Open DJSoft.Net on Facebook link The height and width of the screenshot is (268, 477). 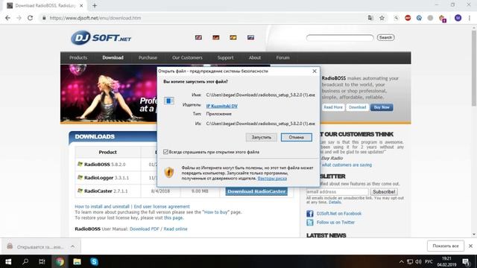point(339,214)
